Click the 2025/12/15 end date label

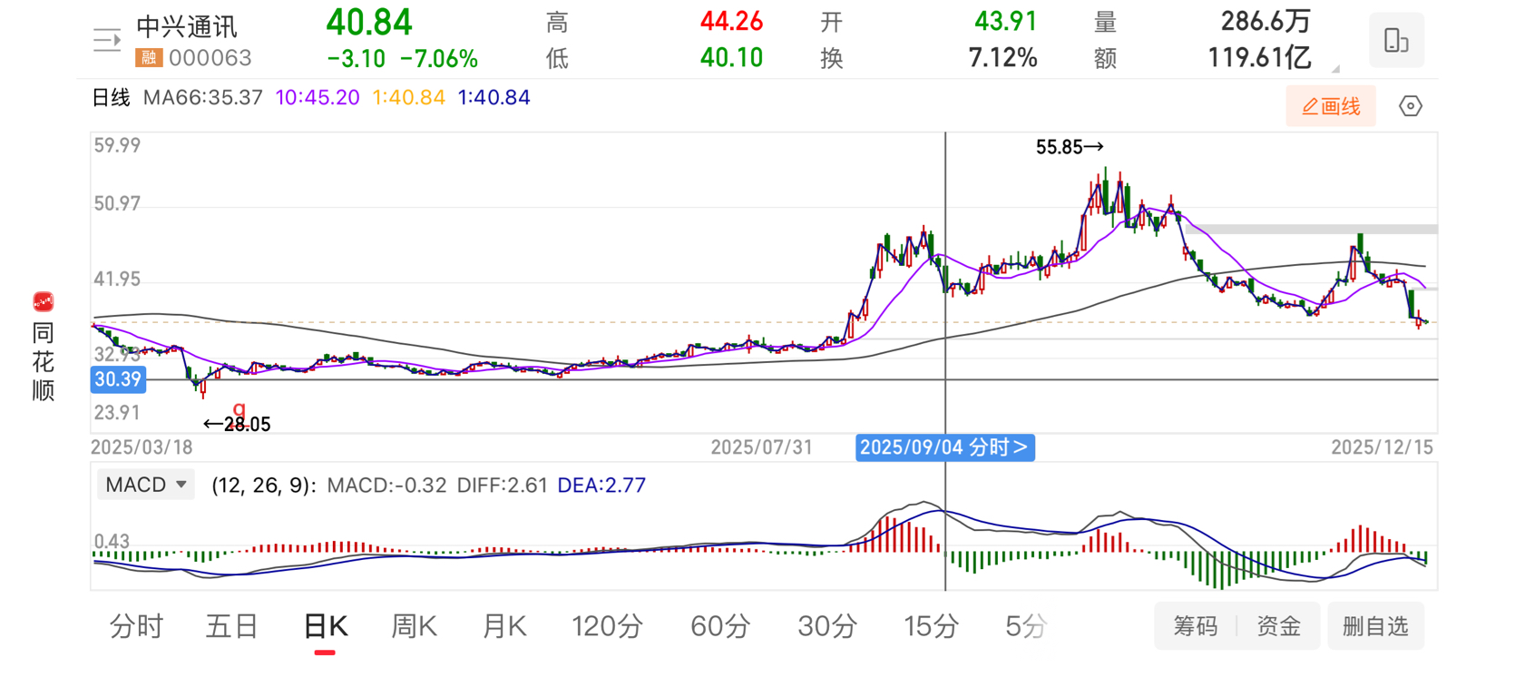1382,447
